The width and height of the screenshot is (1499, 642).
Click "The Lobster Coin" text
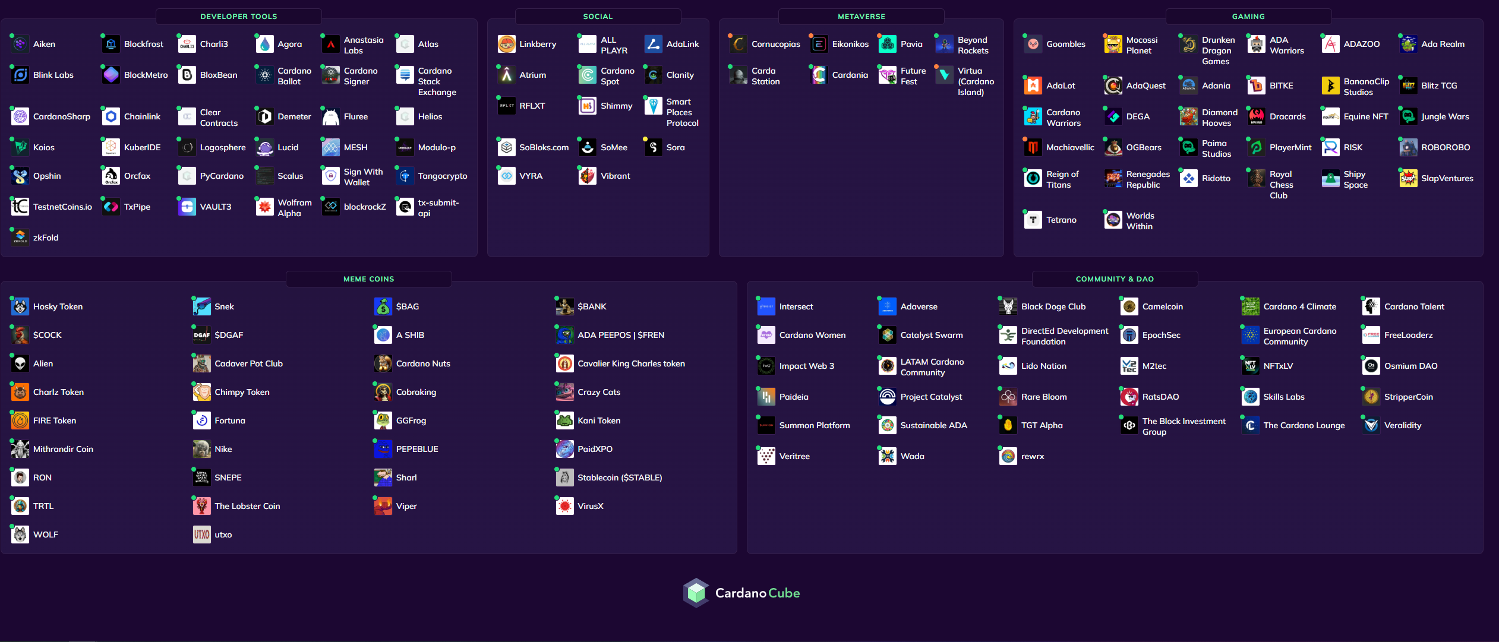247,506
